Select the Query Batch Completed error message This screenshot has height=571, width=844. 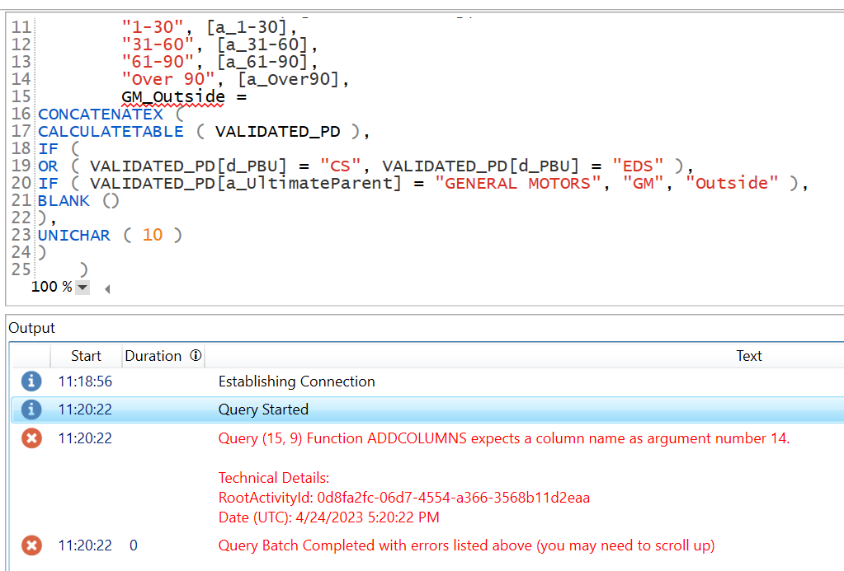click(467, 545)
